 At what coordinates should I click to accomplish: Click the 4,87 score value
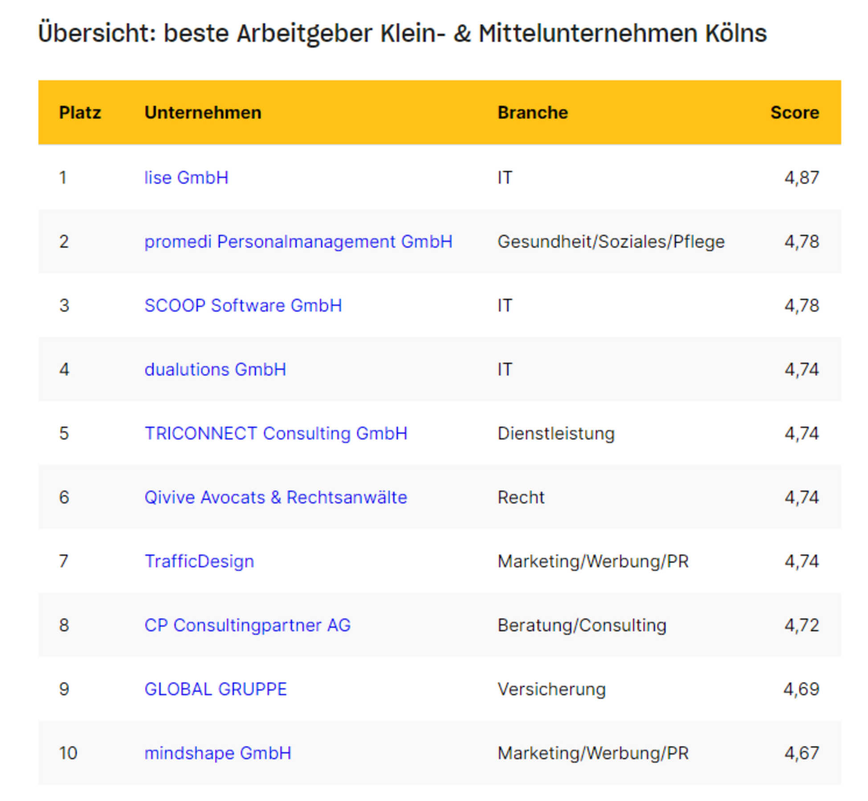pos(801,178)
